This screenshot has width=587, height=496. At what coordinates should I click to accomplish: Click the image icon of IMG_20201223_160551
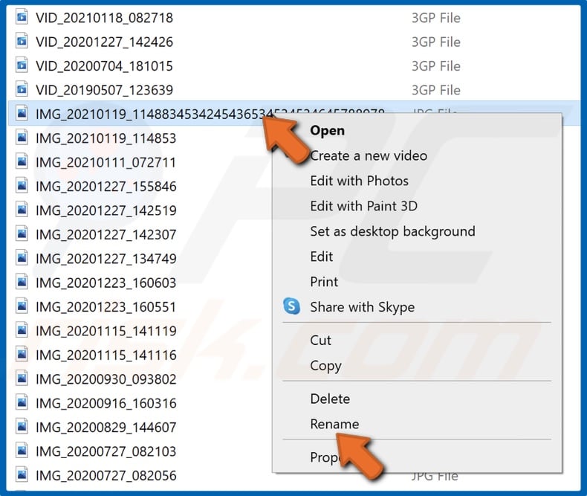pyautogui.click(x=22, y=306)
